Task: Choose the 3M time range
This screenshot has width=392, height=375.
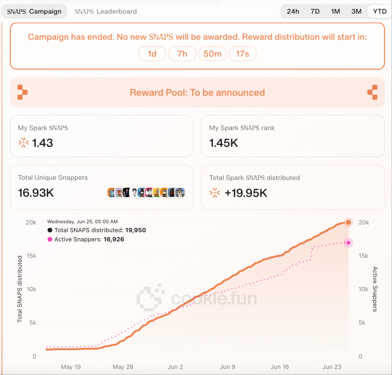Action: click(x=356, y=11)
